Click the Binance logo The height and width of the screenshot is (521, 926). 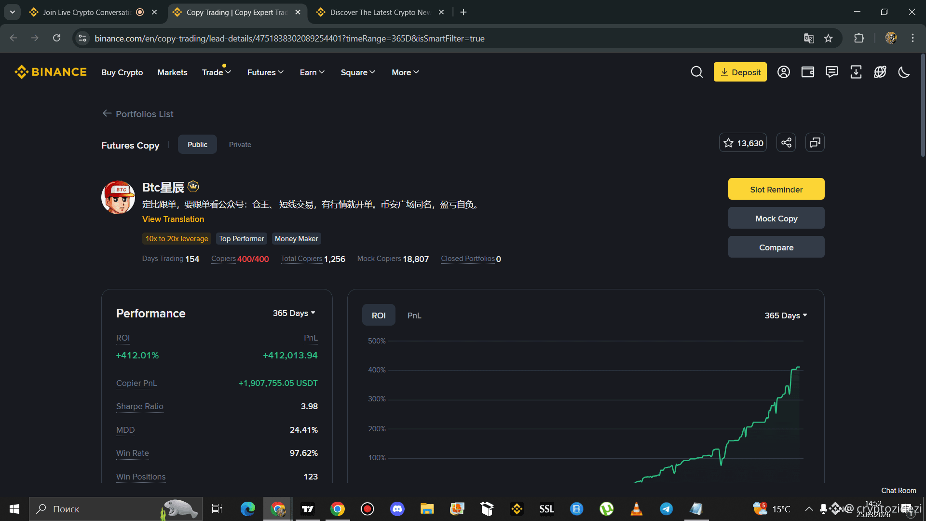click(51, 72)
